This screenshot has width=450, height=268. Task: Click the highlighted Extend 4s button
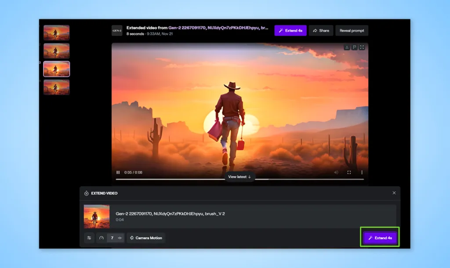click(380, 238)
